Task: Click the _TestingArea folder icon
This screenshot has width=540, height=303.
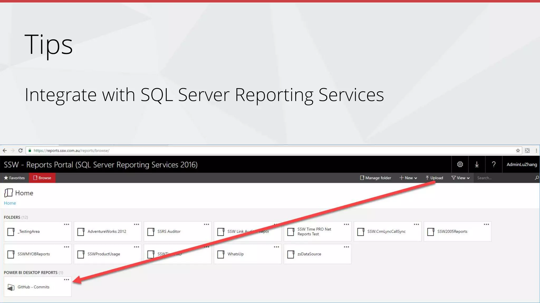Action: pyautogui.click(x=11, y=231)
